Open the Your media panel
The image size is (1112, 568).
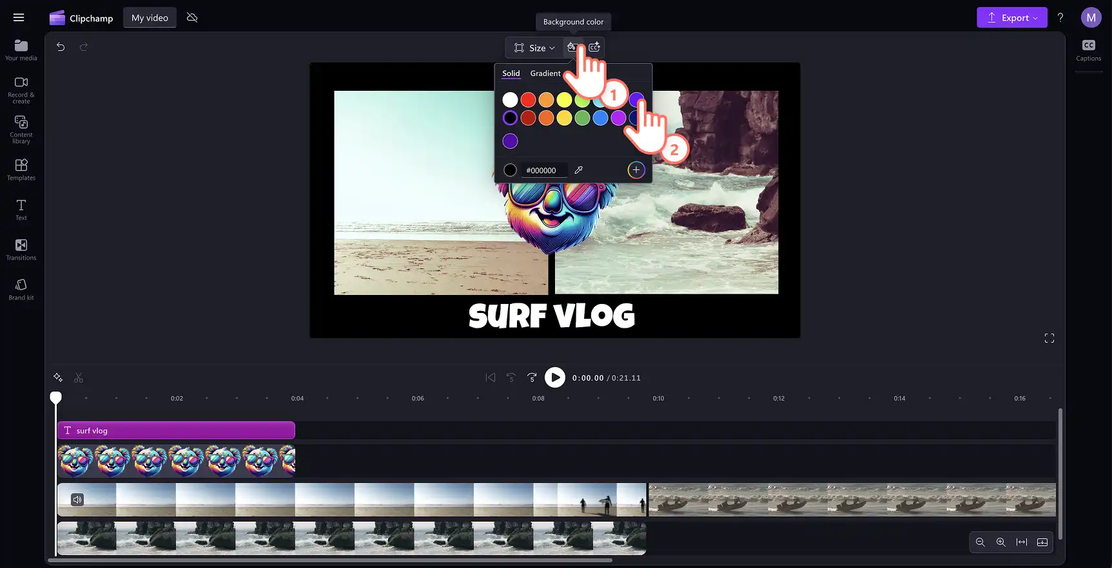21,50
